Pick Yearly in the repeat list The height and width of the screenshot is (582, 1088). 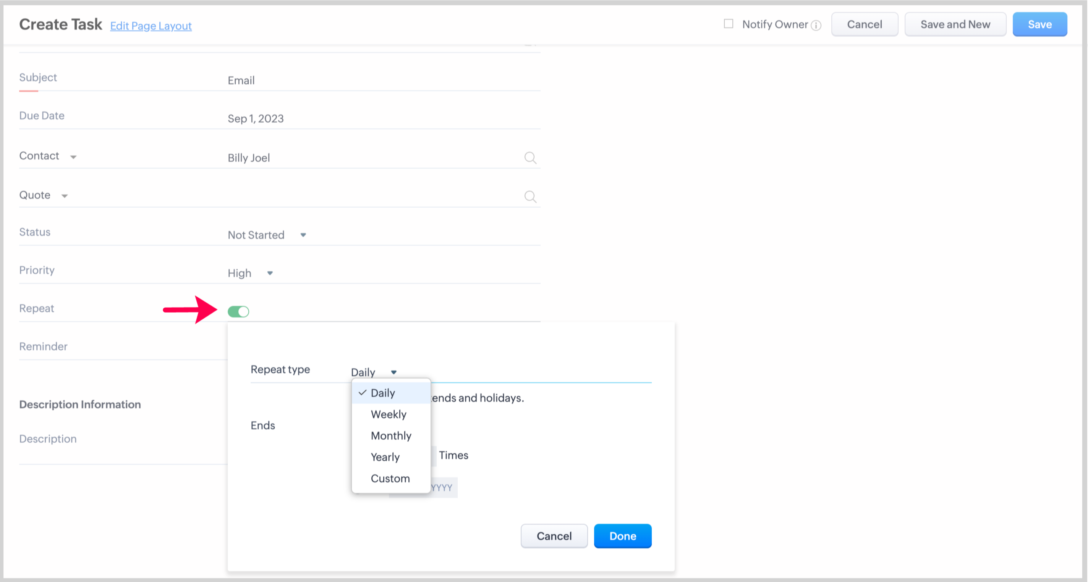coord(385,457)
